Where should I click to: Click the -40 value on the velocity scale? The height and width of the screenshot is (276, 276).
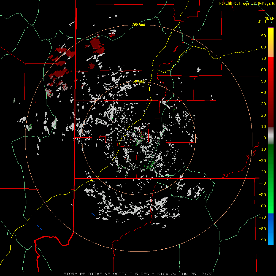(x=262, y=183)
